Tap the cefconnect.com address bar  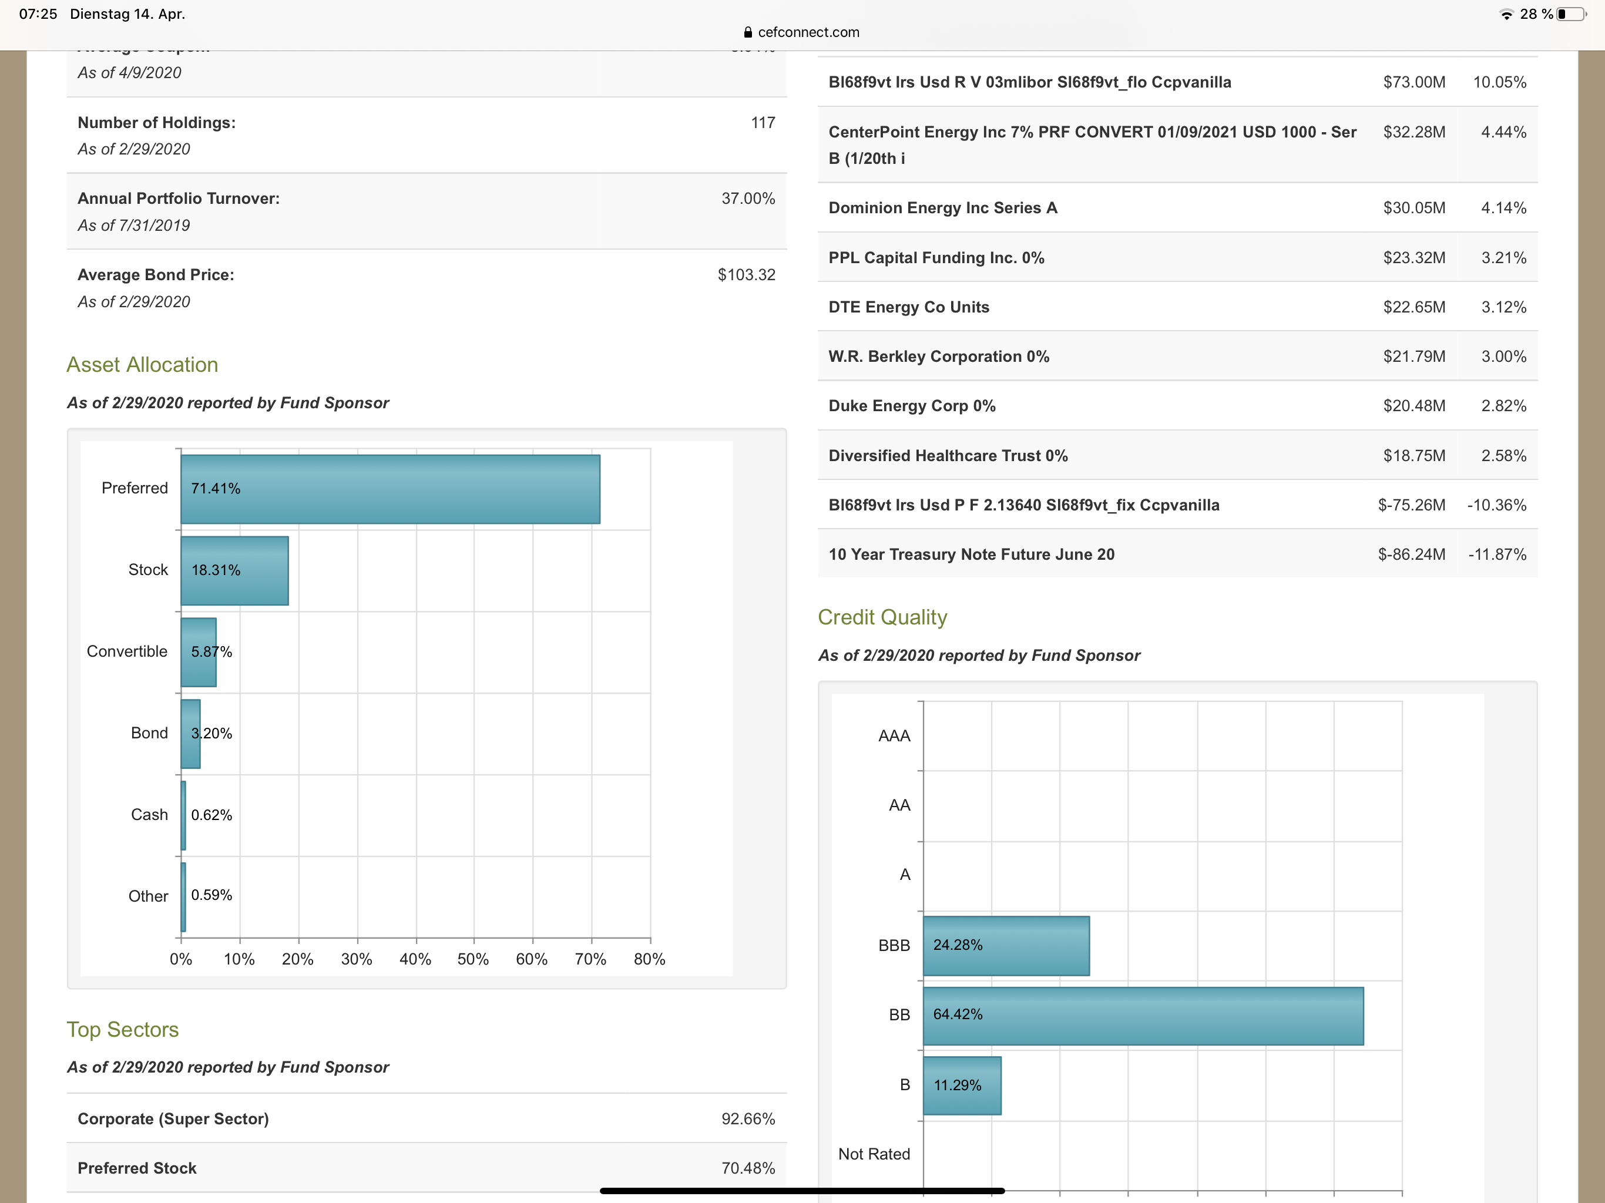tap(808, 33)
